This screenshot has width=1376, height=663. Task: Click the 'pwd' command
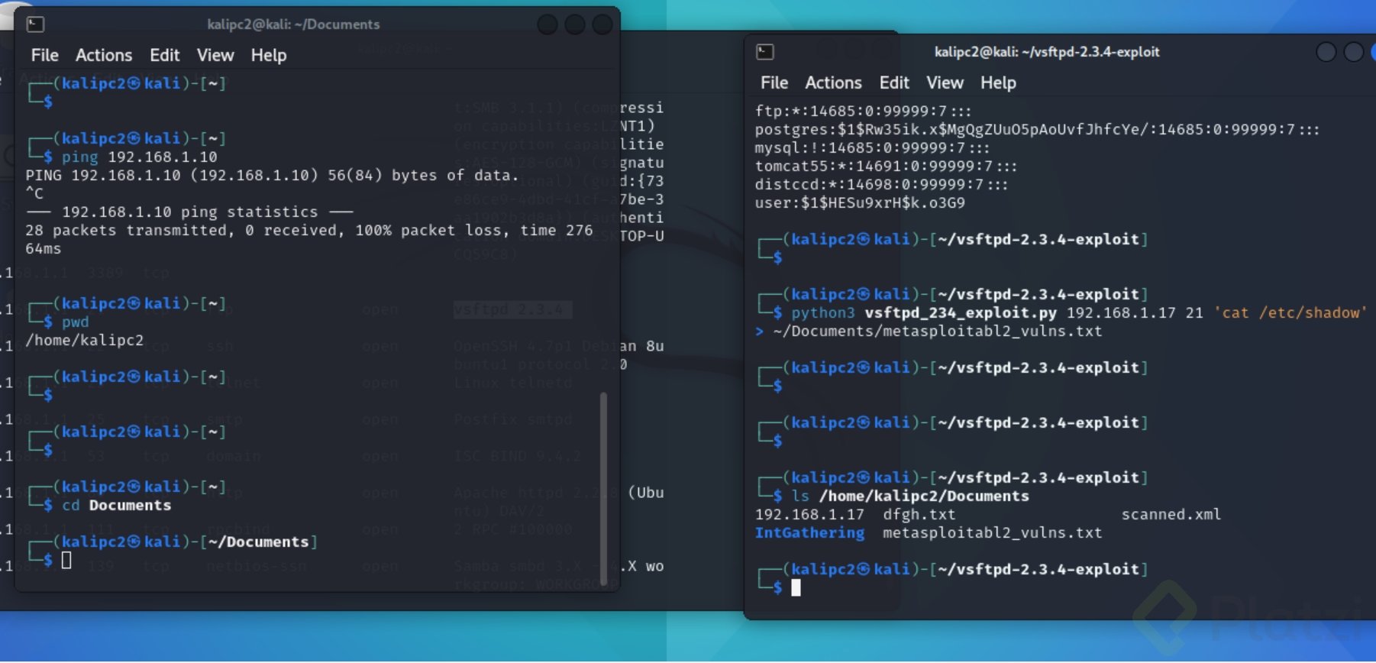[76, 322]
